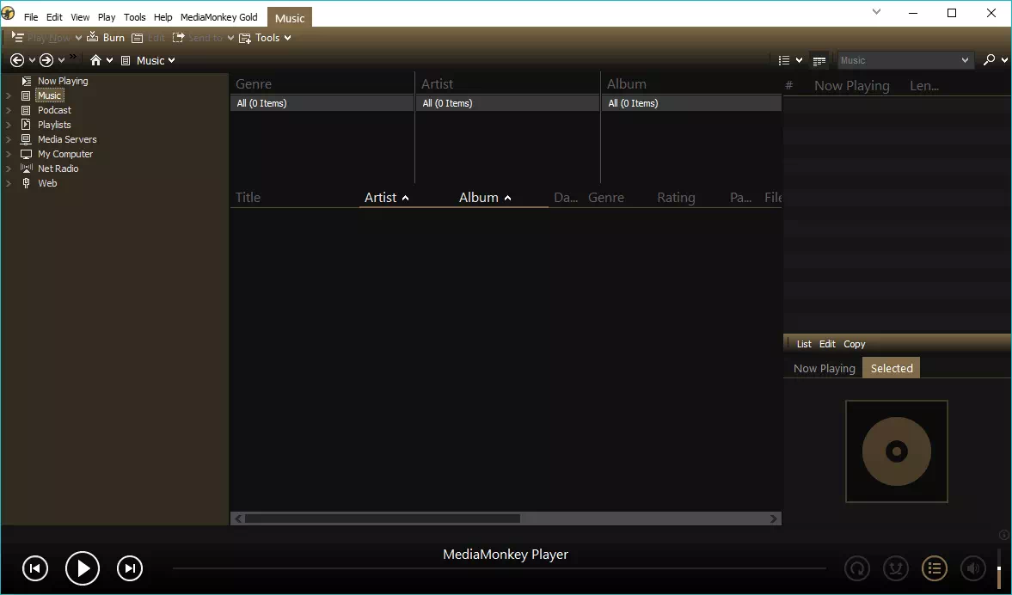Toggle shuffle playback in the player bar
The height and width of the screenshot is (595, 1012).
(896, 567)
